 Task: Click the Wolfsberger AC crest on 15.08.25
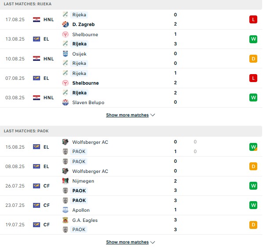coord(65,142)
